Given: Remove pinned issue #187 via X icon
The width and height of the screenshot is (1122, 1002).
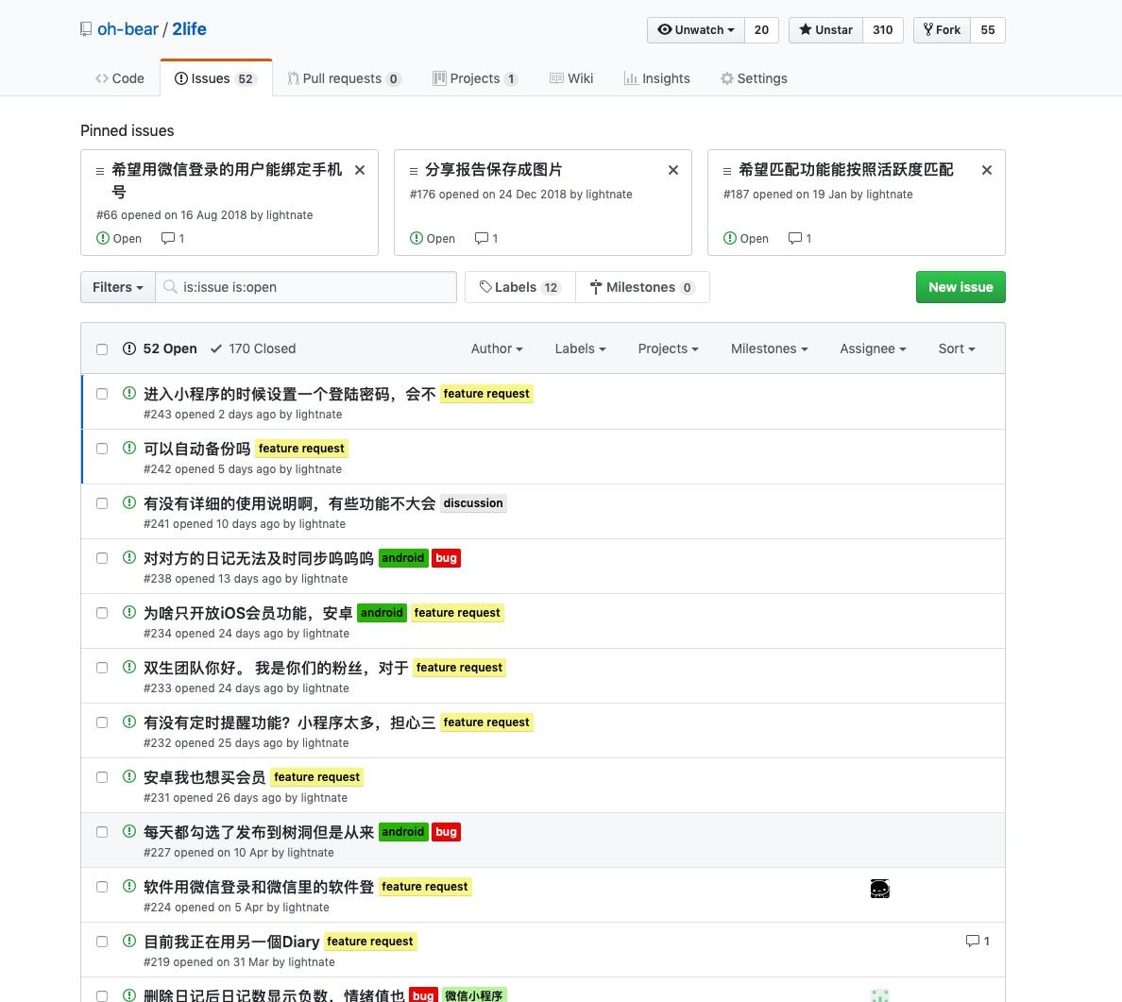Looking at the screenshot, I should (987, 170).
